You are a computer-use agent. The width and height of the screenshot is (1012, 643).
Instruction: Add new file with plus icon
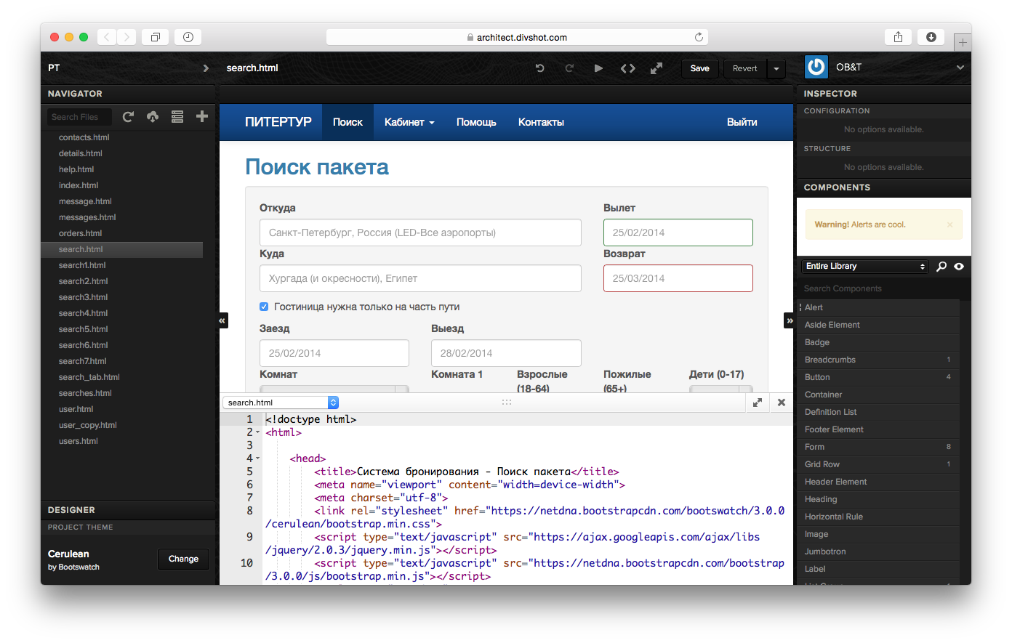pos(202,116)
